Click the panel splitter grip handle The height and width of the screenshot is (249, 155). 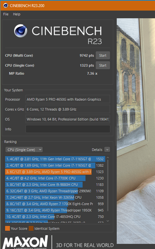tap(116, 136)
